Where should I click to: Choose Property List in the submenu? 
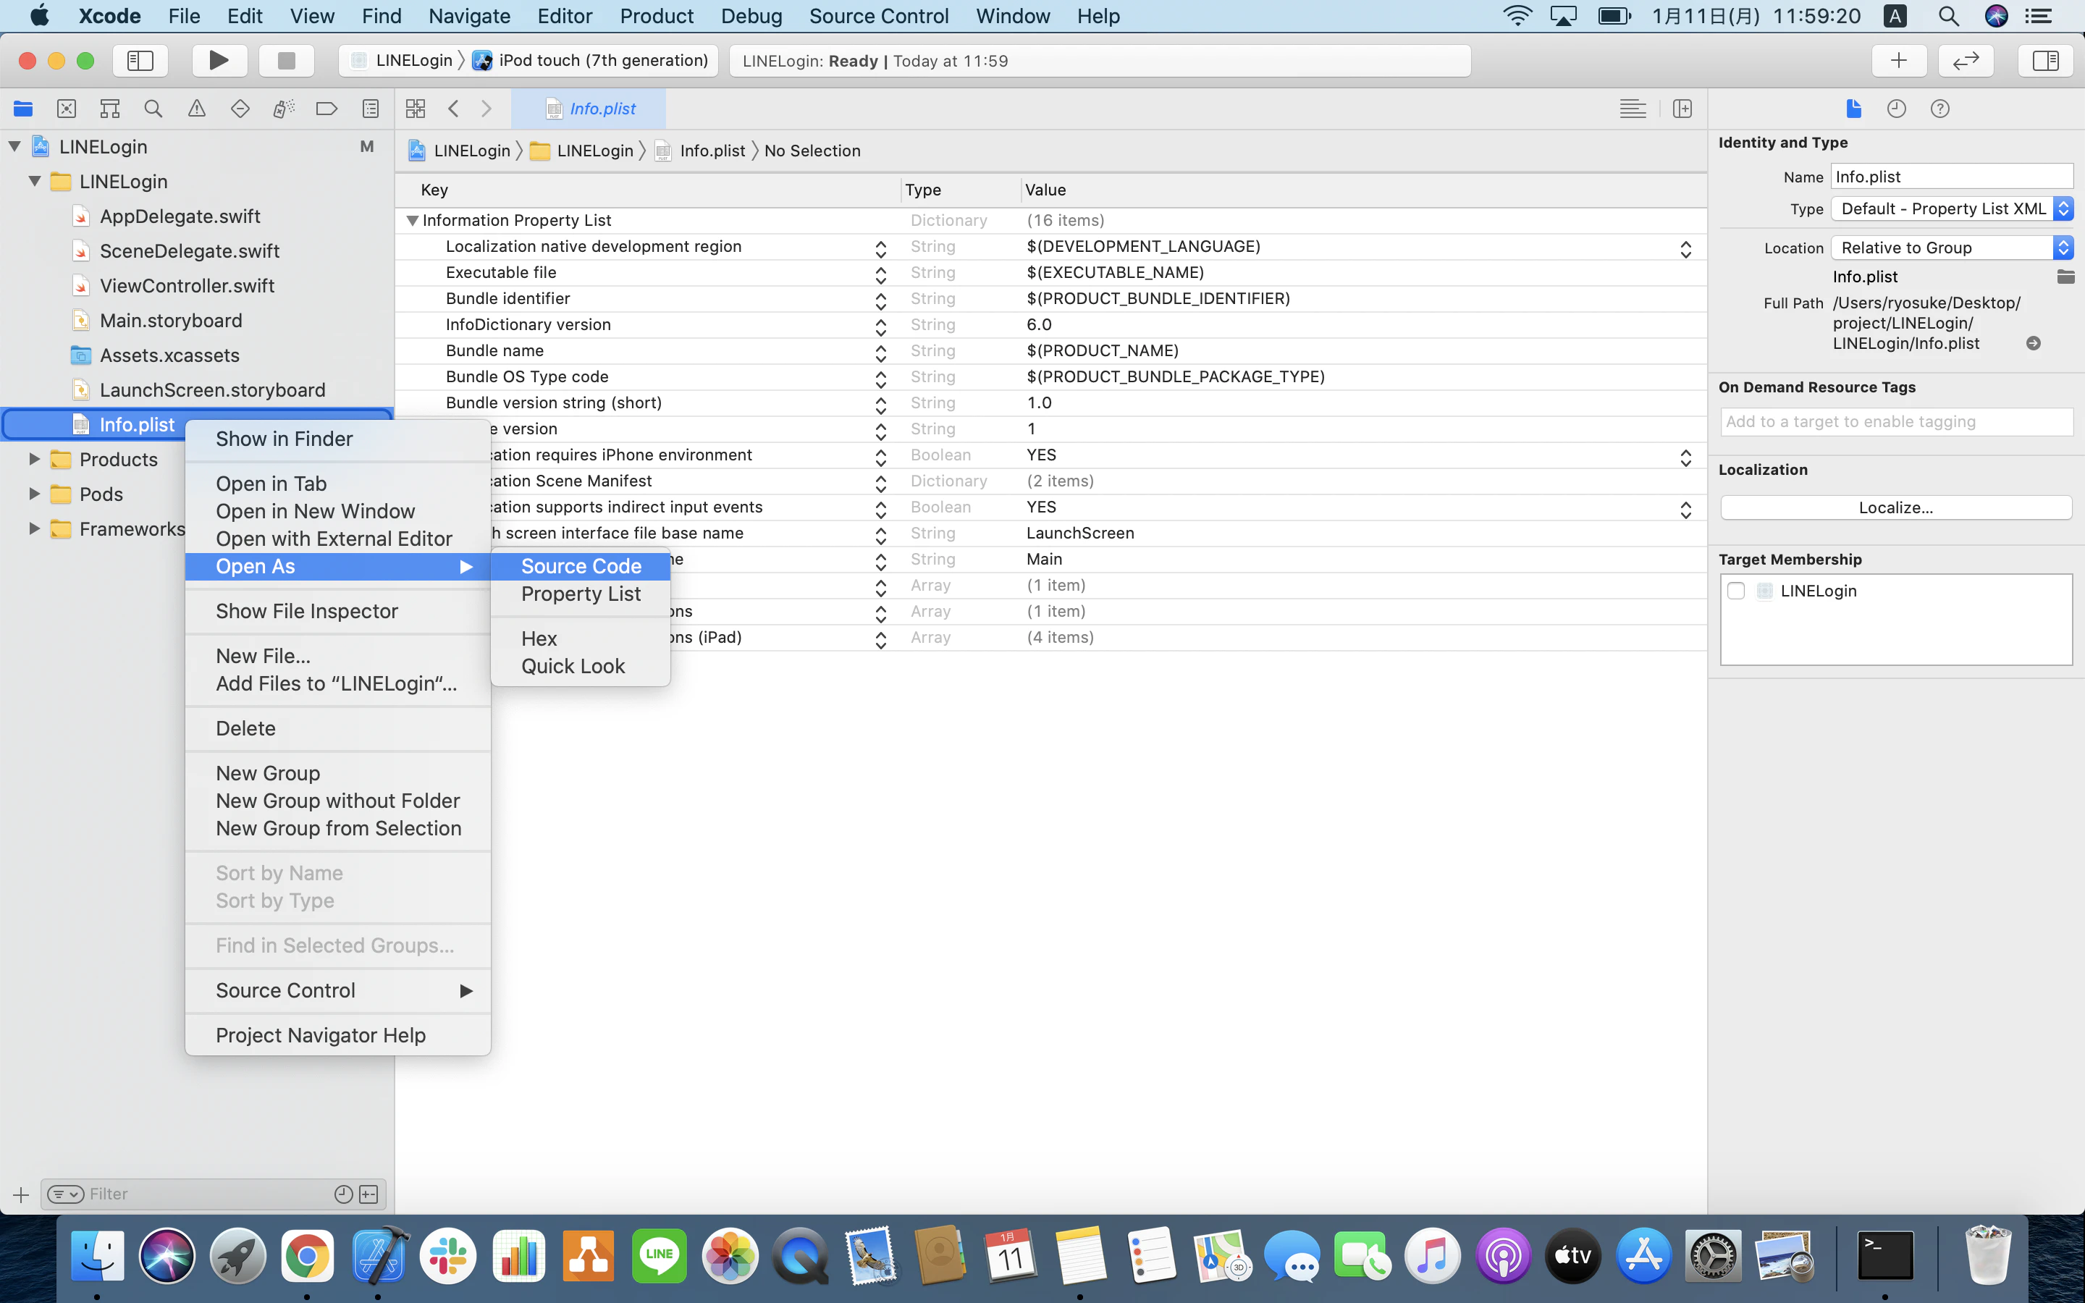coord(581,594)
